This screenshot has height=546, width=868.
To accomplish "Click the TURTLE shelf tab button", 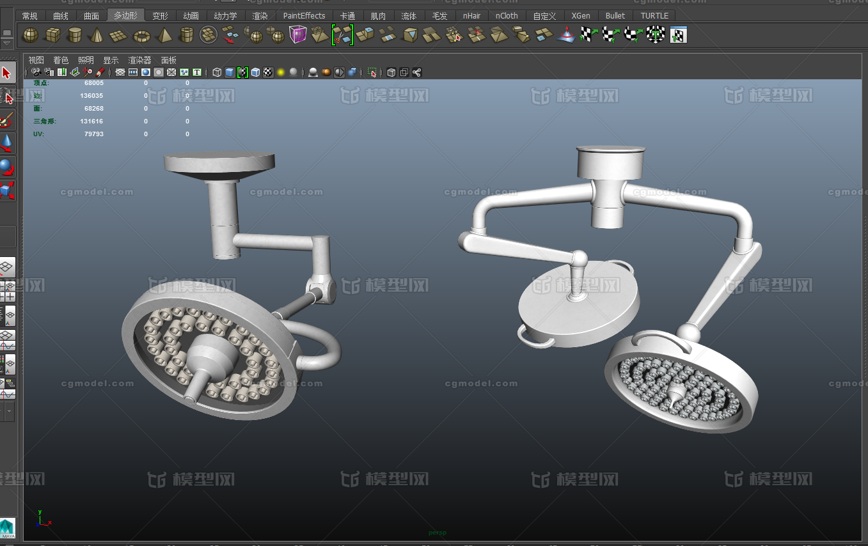I will click(x=654, y=15).
